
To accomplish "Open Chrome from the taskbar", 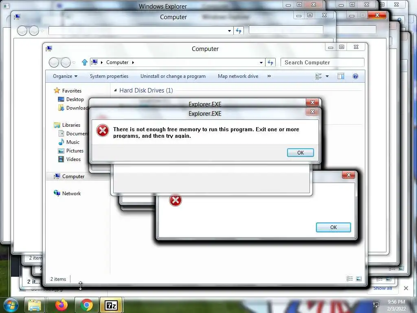I will point(86,305).
